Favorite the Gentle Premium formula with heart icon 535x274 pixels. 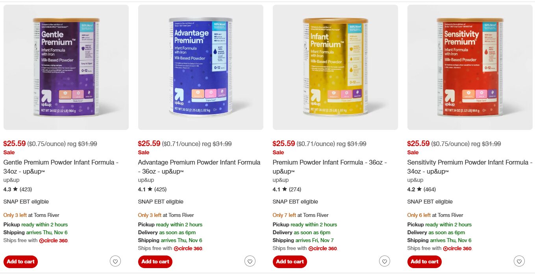(115, 261)
